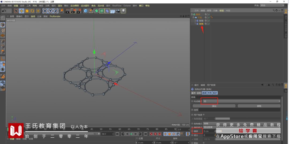
Task: Open the 界面 layout dropdown
Action: pyautogui.click(x=272, y=5)
